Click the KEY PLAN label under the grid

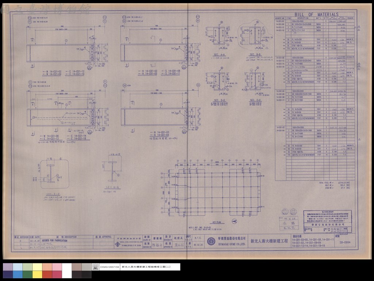pyautogui.click(x=217, y=222)
